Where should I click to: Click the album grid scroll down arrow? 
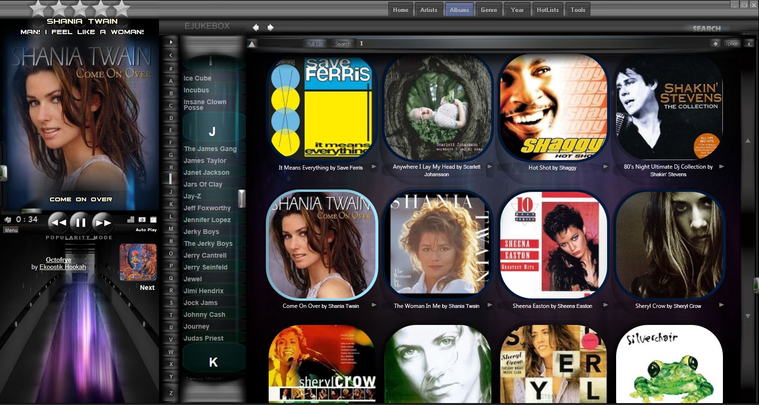coord(748,316)
